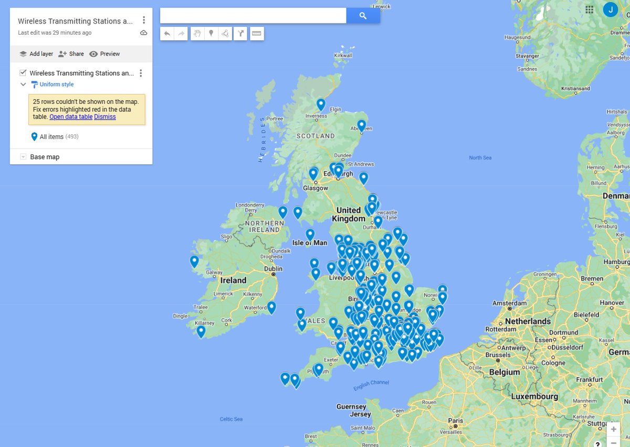
Task: Select the Measure distances ruler tool
Action: [256, 33]
